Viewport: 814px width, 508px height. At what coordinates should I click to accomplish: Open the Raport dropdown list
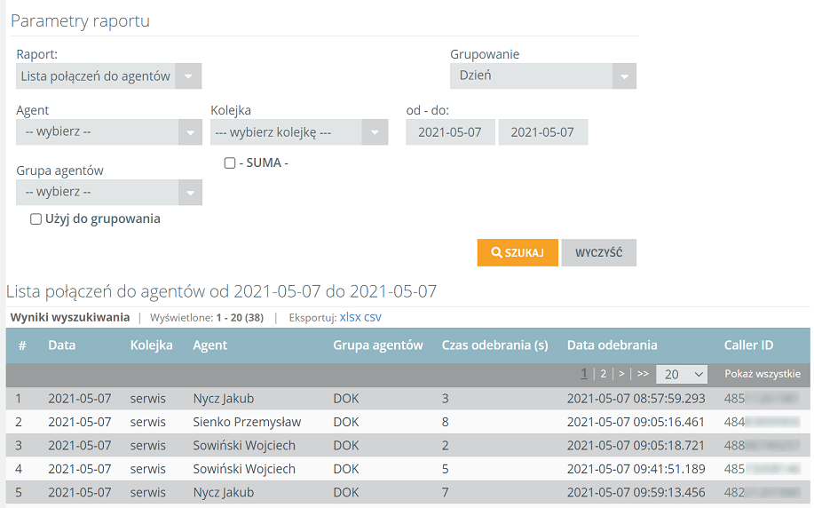coord(108,76)
